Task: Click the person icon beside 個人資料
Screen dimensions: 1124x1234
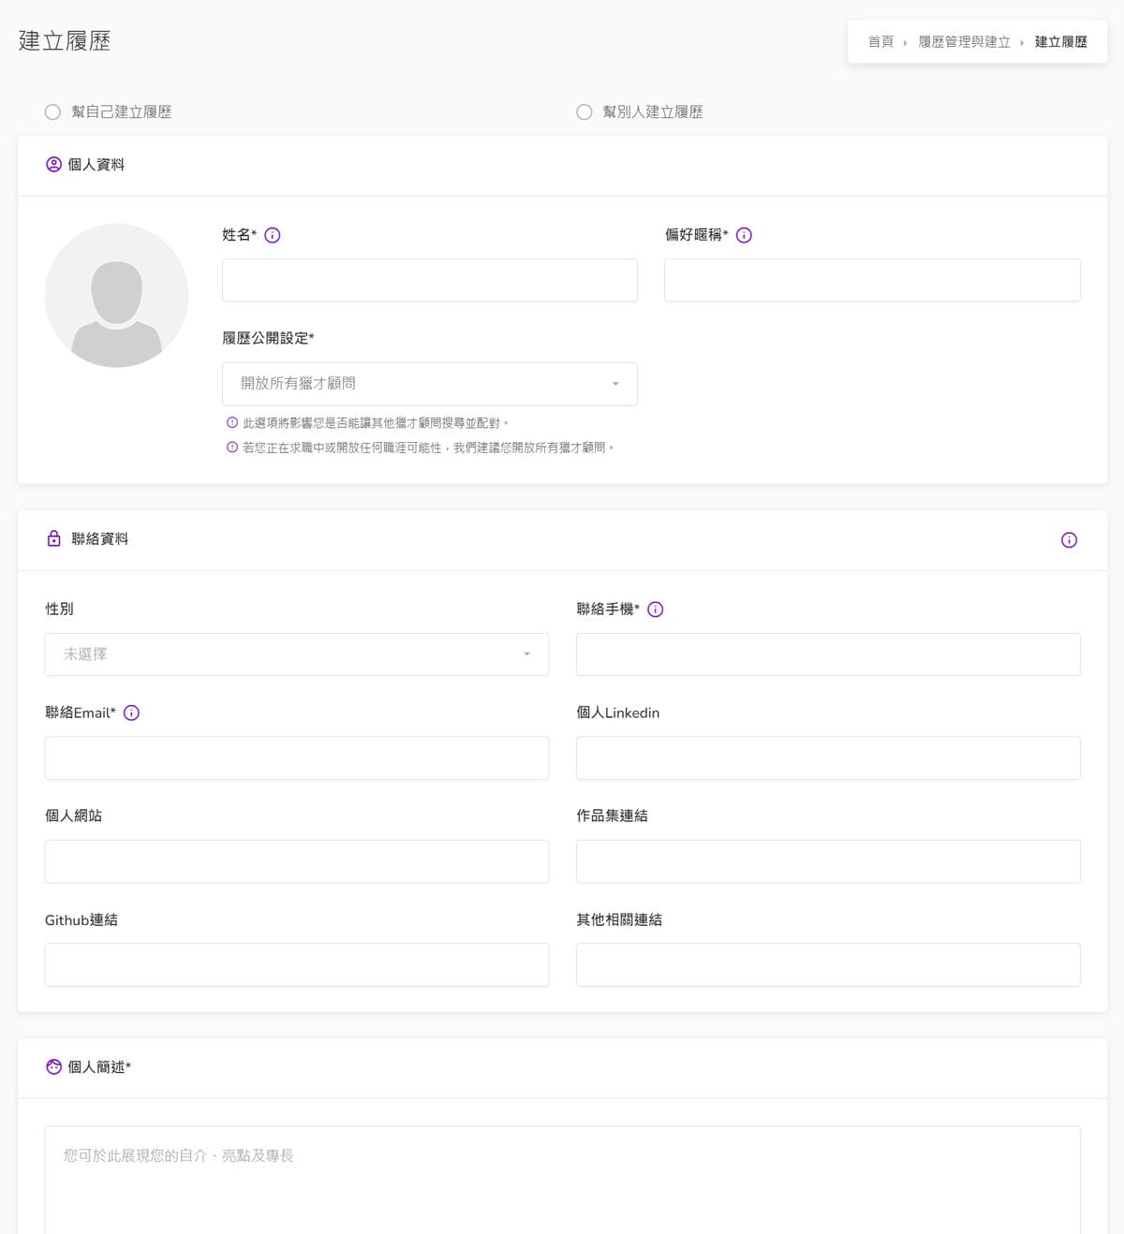Action: 54,165
